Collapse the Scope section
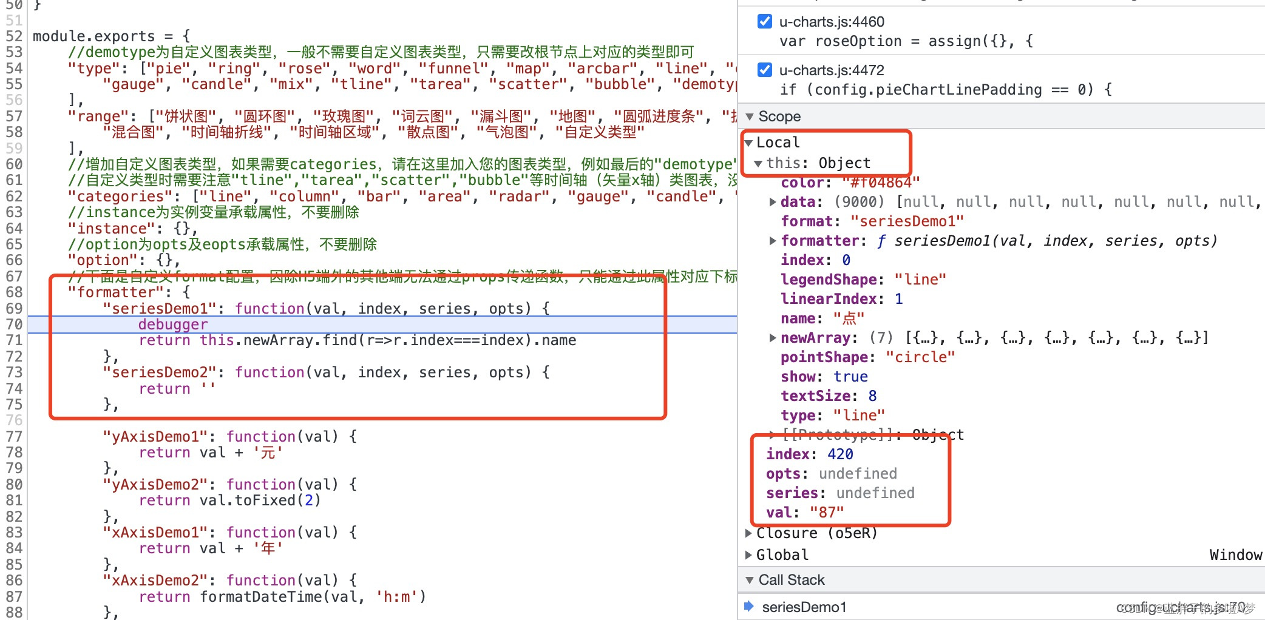This screenshot has width=1265, height=620. pyautogui.click(x=750, y=116)
